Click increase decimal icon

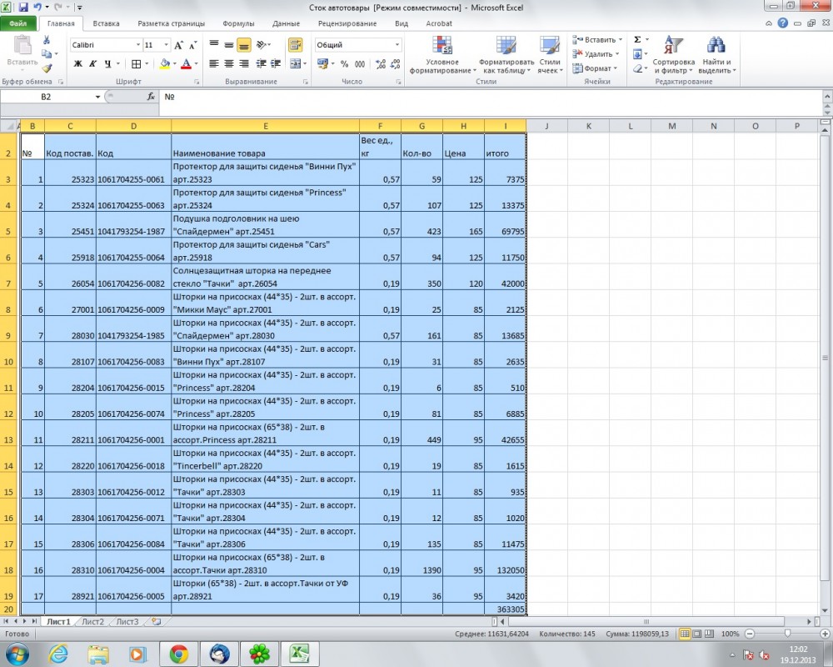click(x=381, y=64)
